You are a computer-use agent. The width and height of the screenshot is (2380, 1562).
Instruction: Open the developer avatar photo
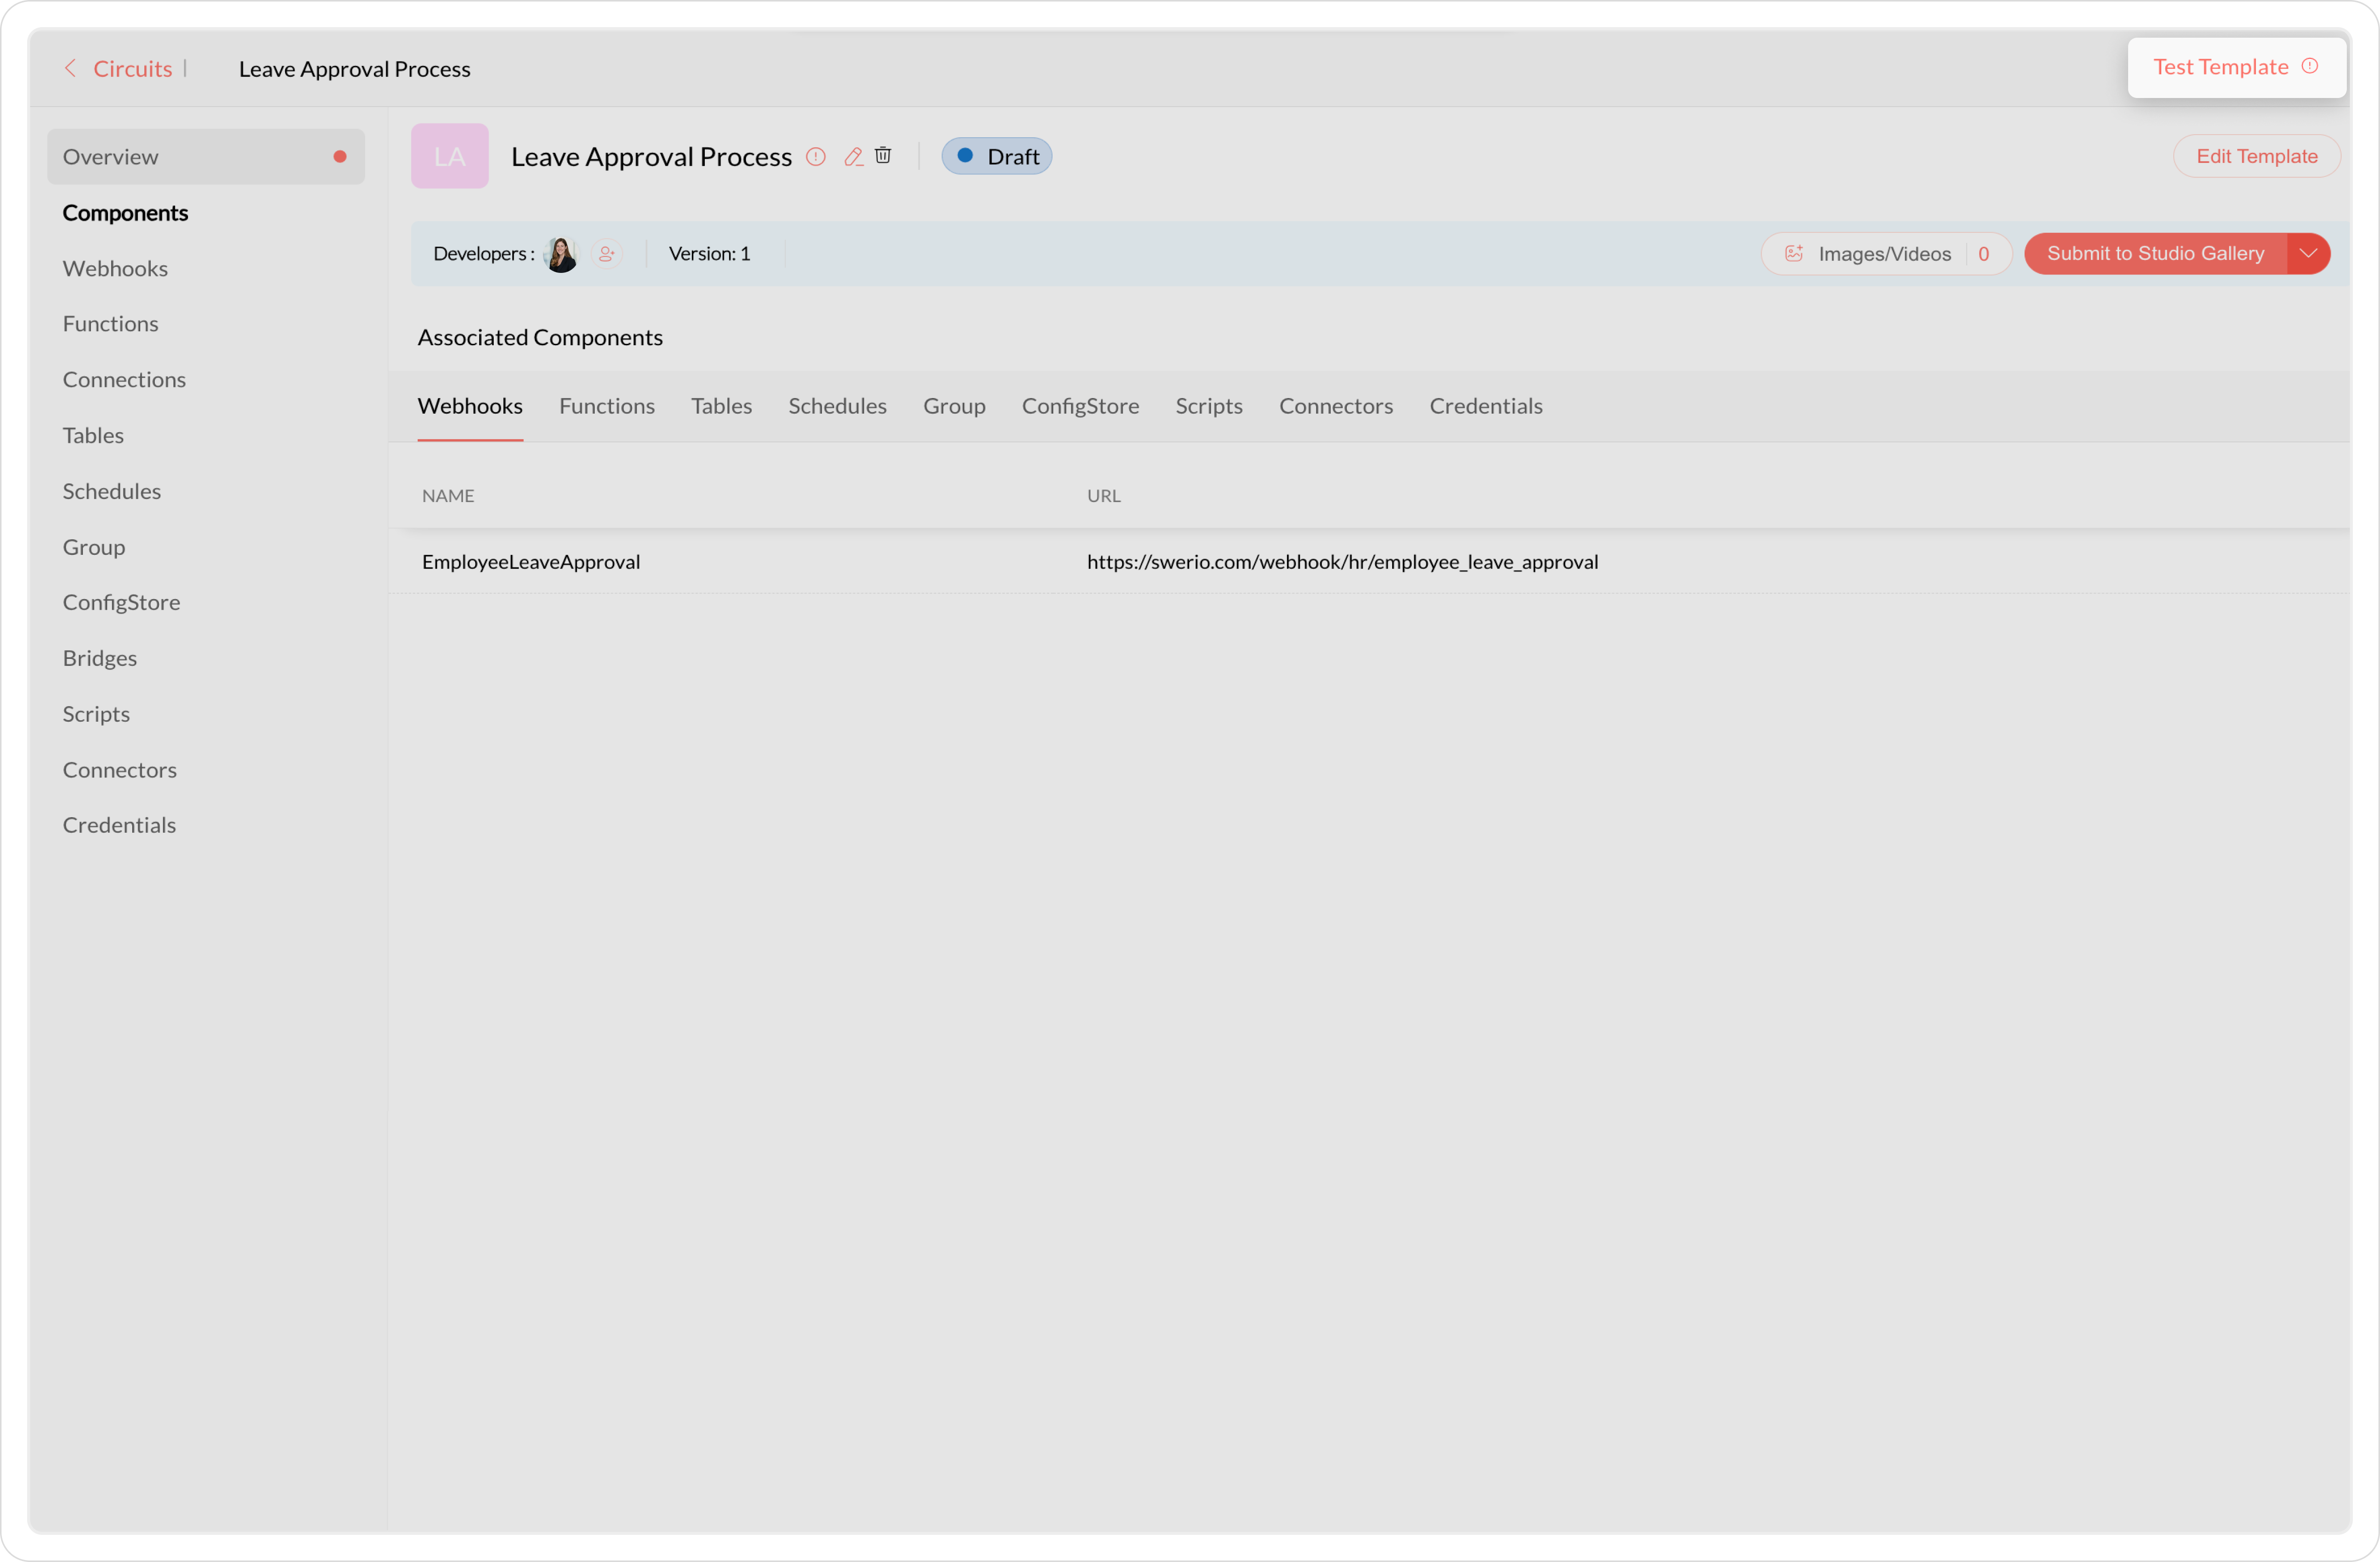[561, 254]
